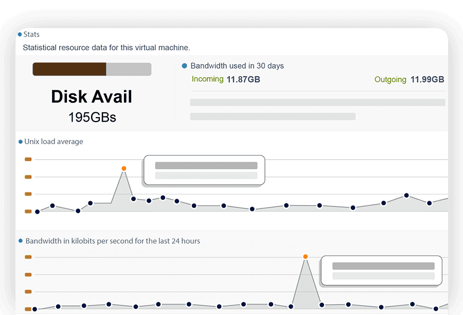Screen dimensions: 463x315
Task: Collapse the Stats panel
Action: pos(31,34)
